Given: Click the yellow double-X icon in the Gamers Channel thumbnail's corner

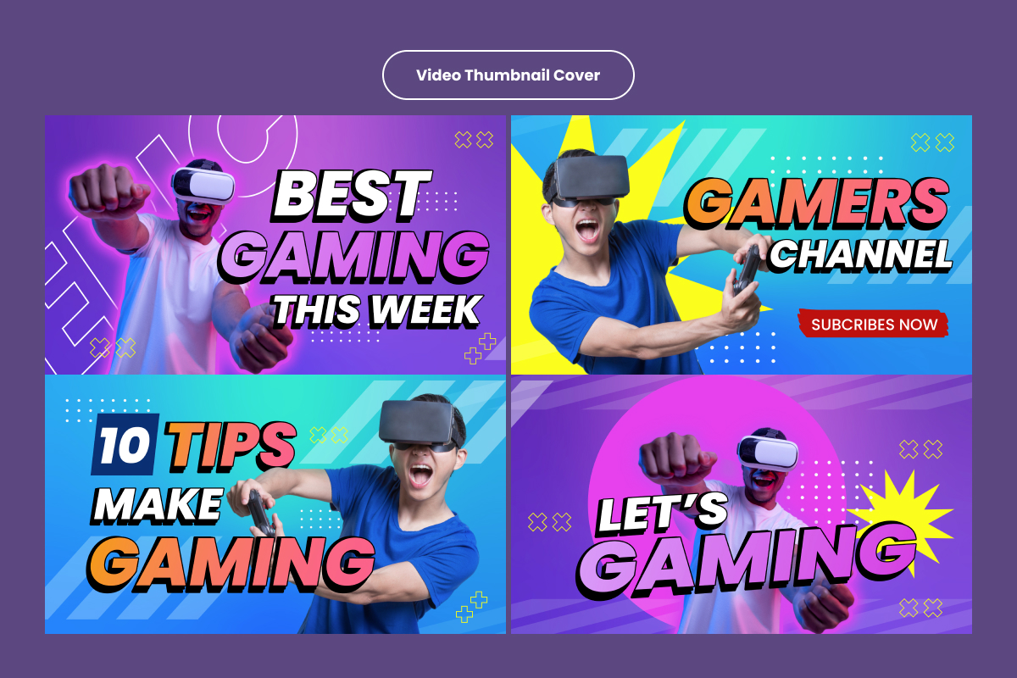Looking at the screenshot, I should (932, 142).
